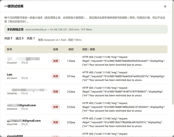The image size is (174, 137).
Task: Click the 失败 badge in the Lain row
Action: [x=56, y=76]
